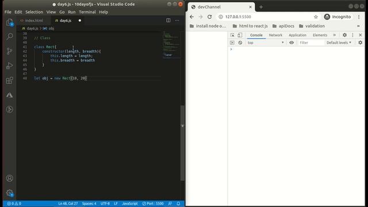Open Console settings gear
Screen dimensions: 368x207
[361, 43]
